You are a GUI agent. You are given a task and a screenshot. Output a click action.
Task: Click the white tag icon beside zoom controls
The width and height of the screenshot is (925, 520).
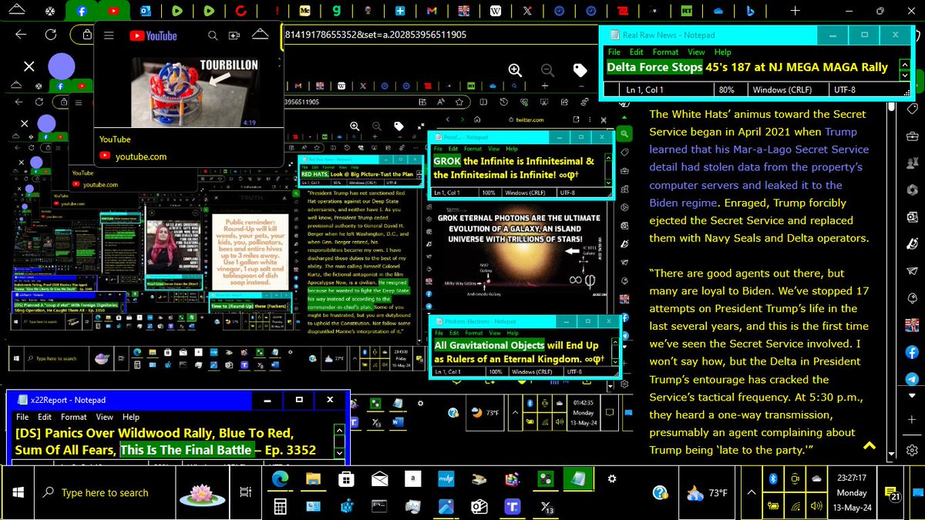point(580,70)
